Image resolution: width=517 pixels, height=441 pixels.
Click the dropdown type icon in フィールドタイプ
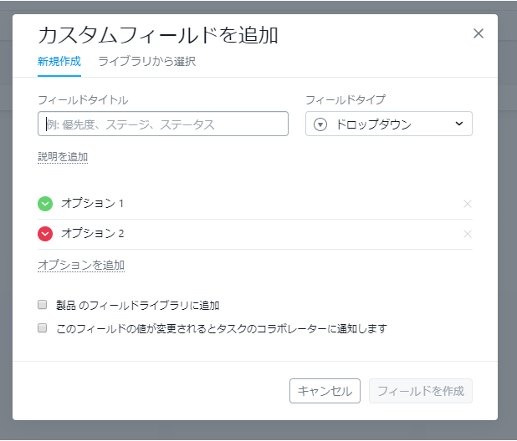(x=320, y=124)
